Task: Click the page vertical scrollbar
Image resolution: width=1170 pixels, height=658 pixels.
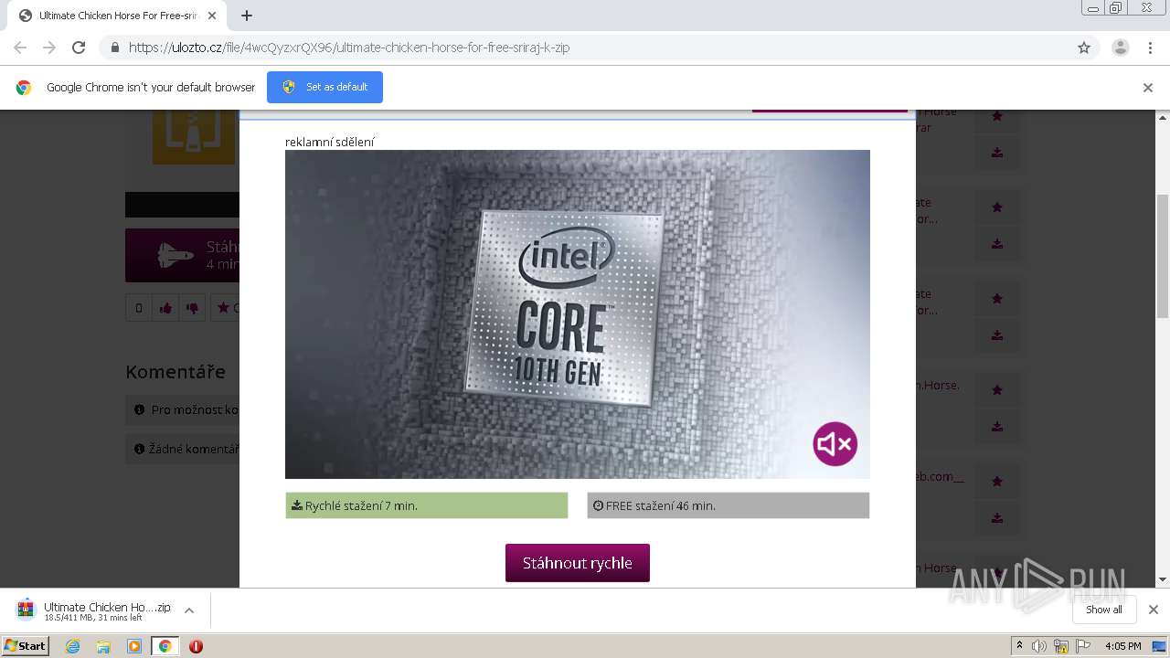Action: [x=1163, y=256]
